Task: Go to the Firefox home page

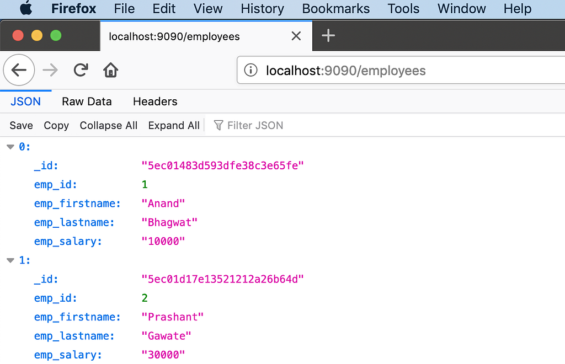Action: (x=110, y=70)
